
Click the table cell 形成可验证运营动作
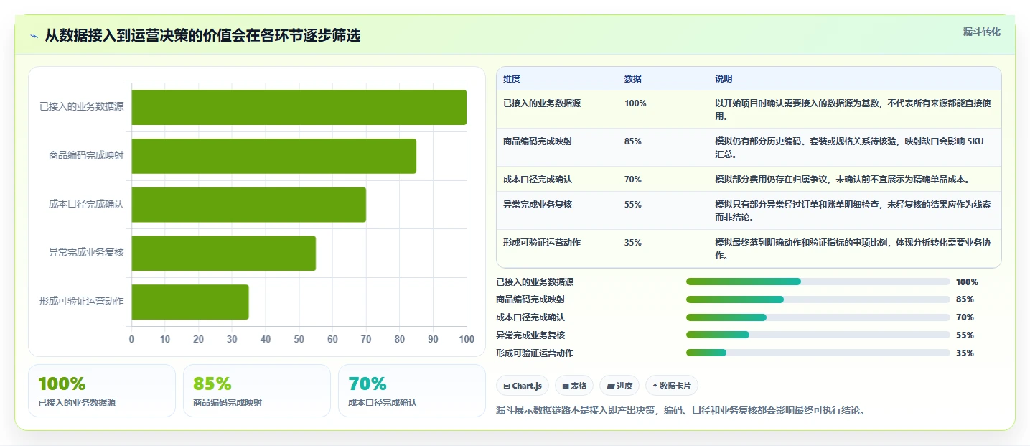(542, 243)
